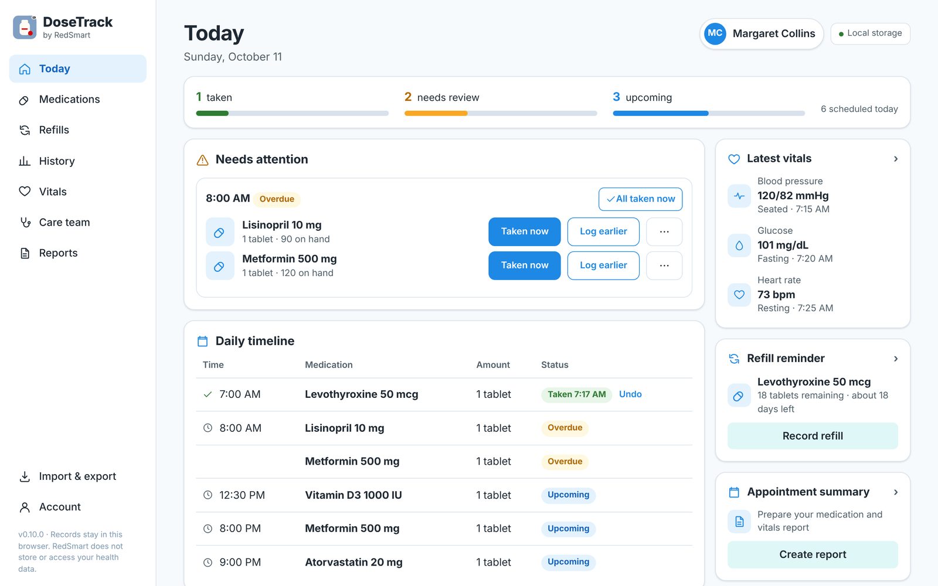Click the Create report button
938x586 pixels.
[813, 554]
